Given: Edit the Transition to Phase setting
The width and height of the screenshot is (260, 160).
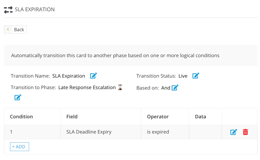Looking at the screenshot, I should 18,97.
